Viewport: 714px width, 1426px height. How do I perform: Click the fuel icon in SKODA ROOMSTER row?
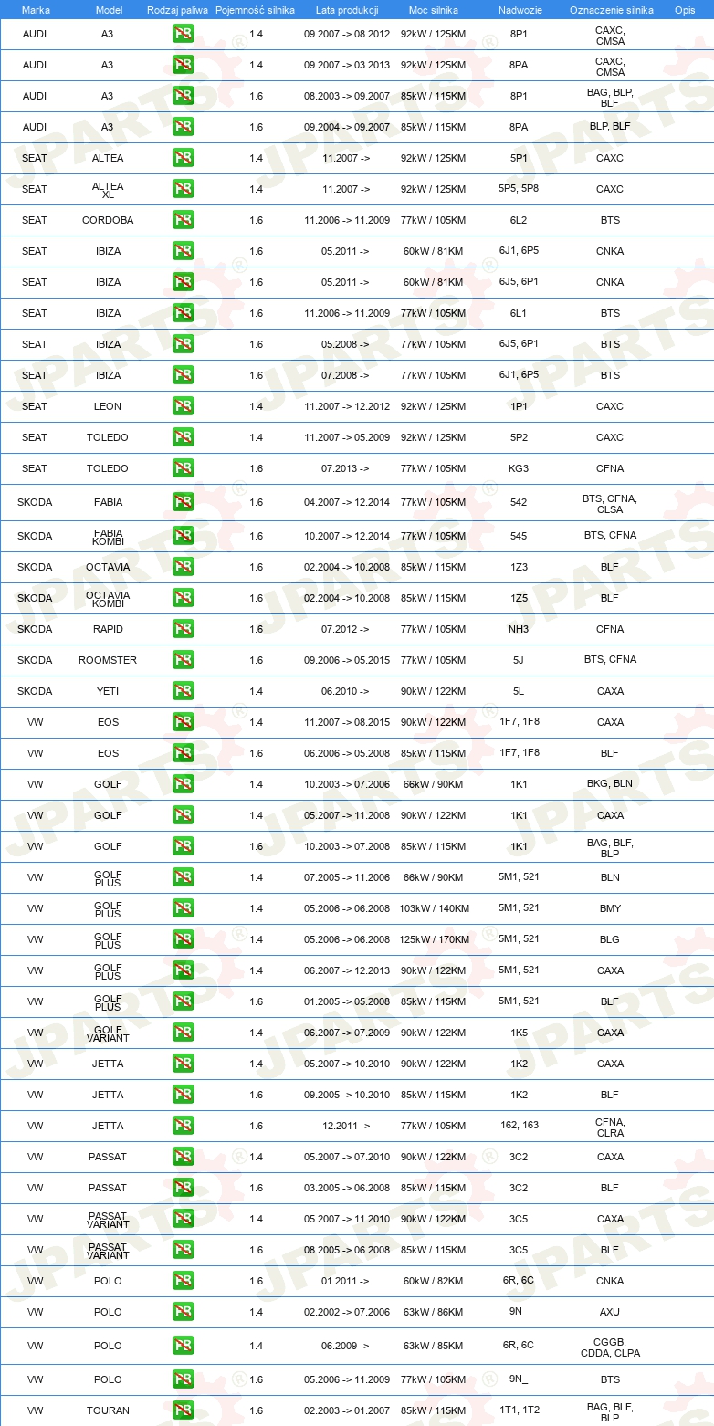click(183, 660)
